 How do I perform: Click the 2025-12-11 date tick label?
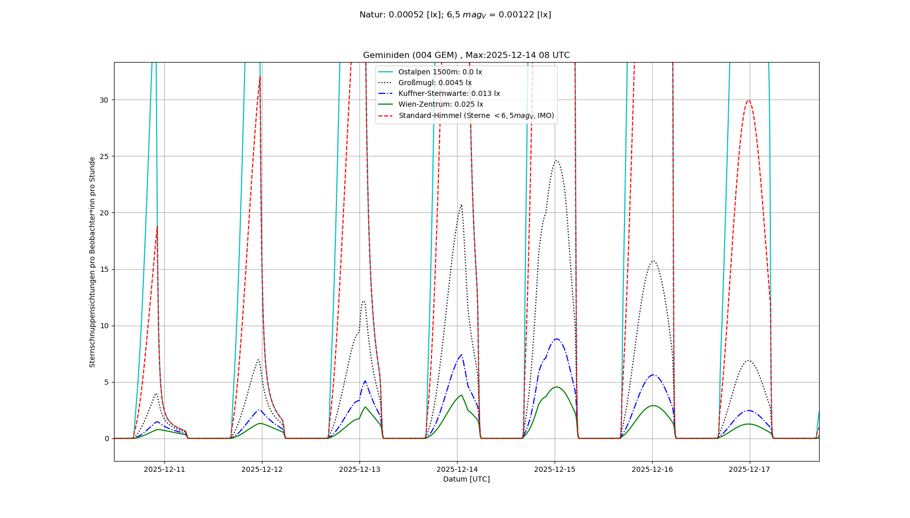(164, 469)
